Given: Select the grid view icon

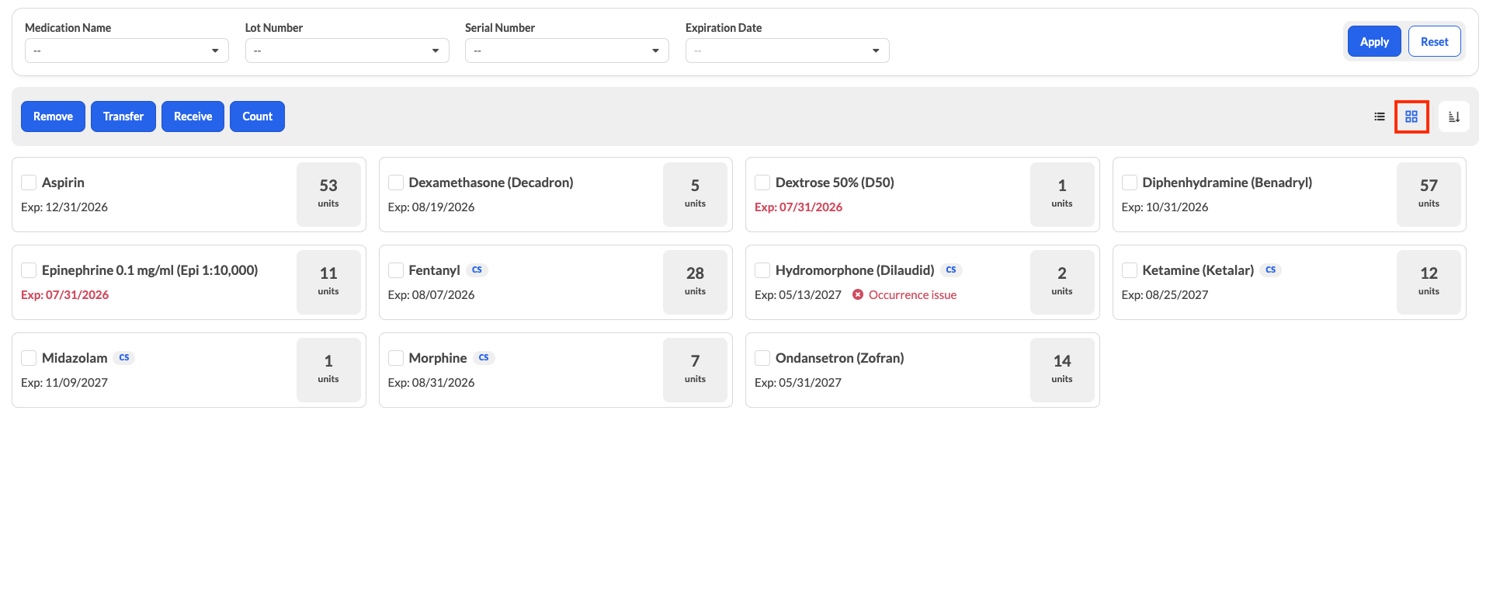Looking at the screenshot, I should 1411,116.
